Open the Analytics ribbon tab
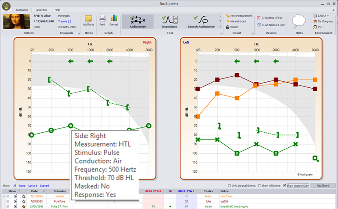The width and height of the screenshot is (338, 209). 41,10
